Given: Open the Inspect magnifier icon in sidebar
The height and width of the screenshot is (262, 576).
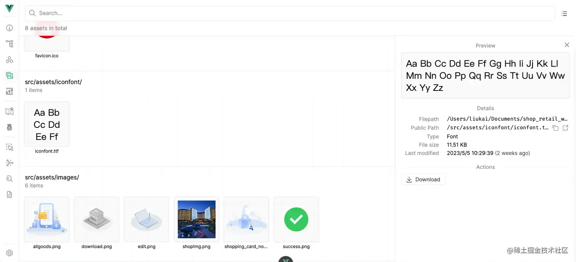Looking at the screenshot, I should pos(10,179).
